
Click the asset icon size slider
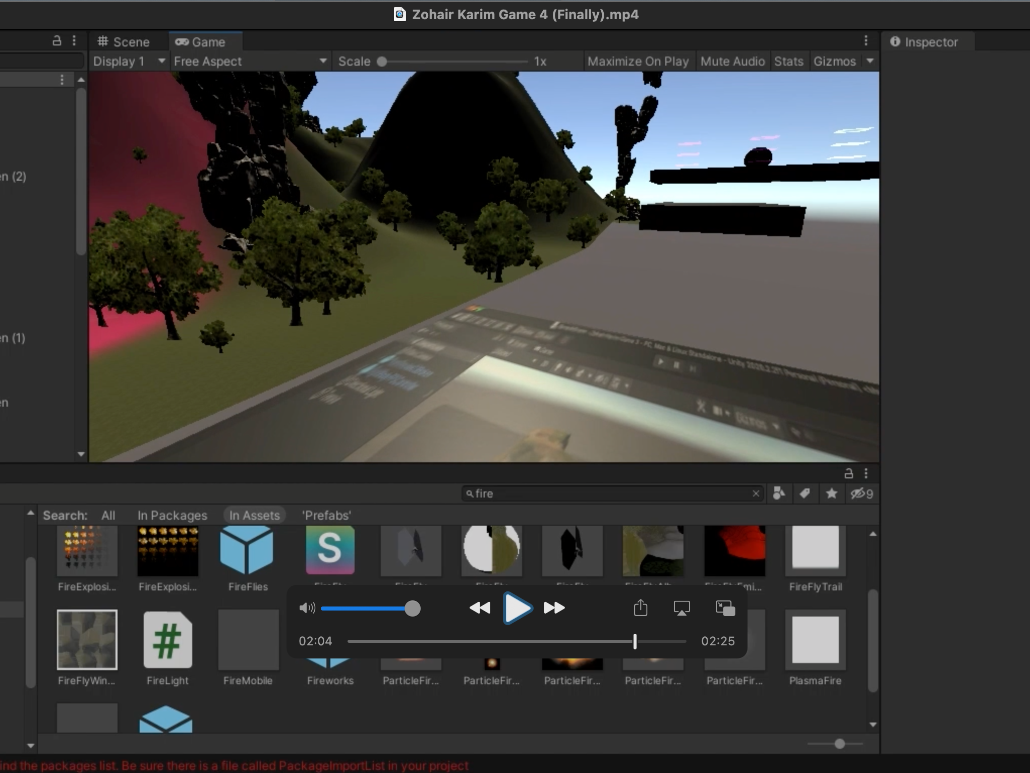point(839,744)
